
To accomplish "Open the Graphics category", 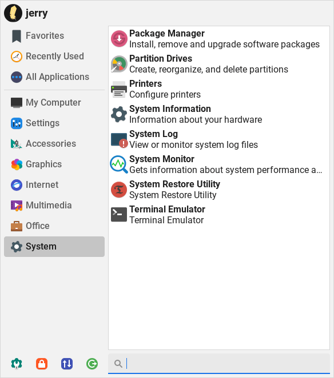I will (x=54, y=164).
